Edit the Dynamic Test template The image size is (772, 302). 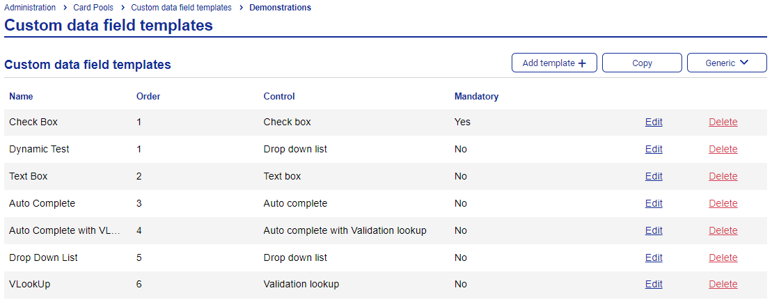coord(654,149)
